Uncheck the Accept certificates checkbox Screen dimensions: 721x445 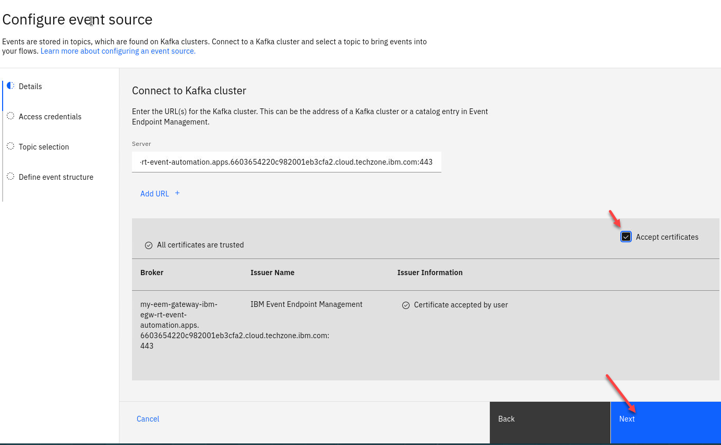[x=626, y=237]
